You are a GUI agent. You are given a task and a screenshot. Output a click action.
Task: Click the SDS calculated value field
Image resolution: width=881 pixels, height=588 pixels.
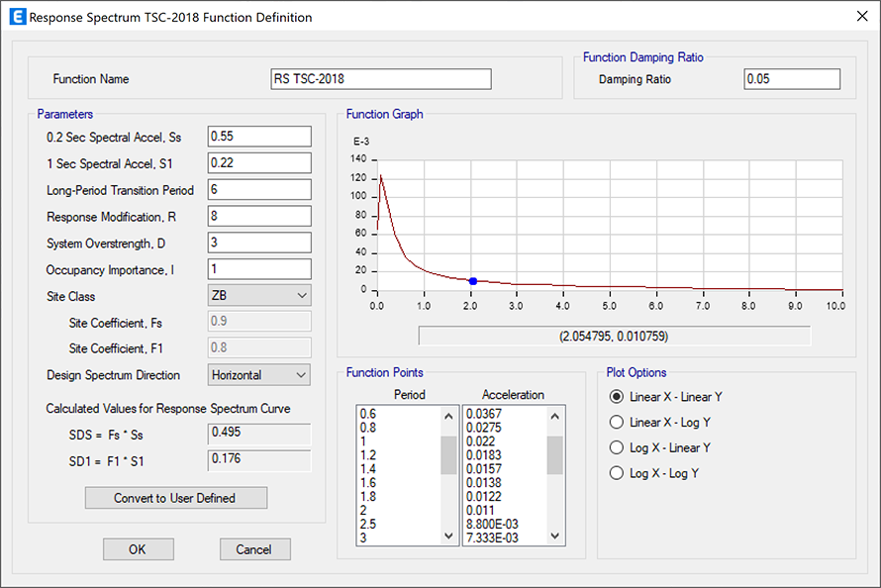[x=259, y=434]
